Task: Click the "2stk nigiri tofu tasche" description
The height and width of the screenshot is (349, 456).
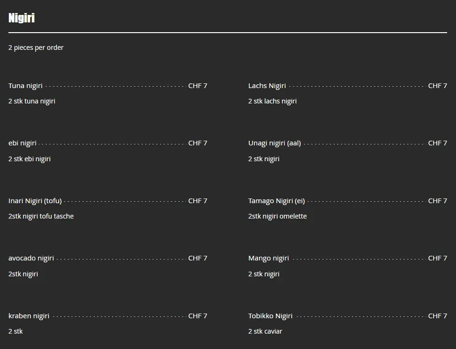Action: [x=41, y=216]
